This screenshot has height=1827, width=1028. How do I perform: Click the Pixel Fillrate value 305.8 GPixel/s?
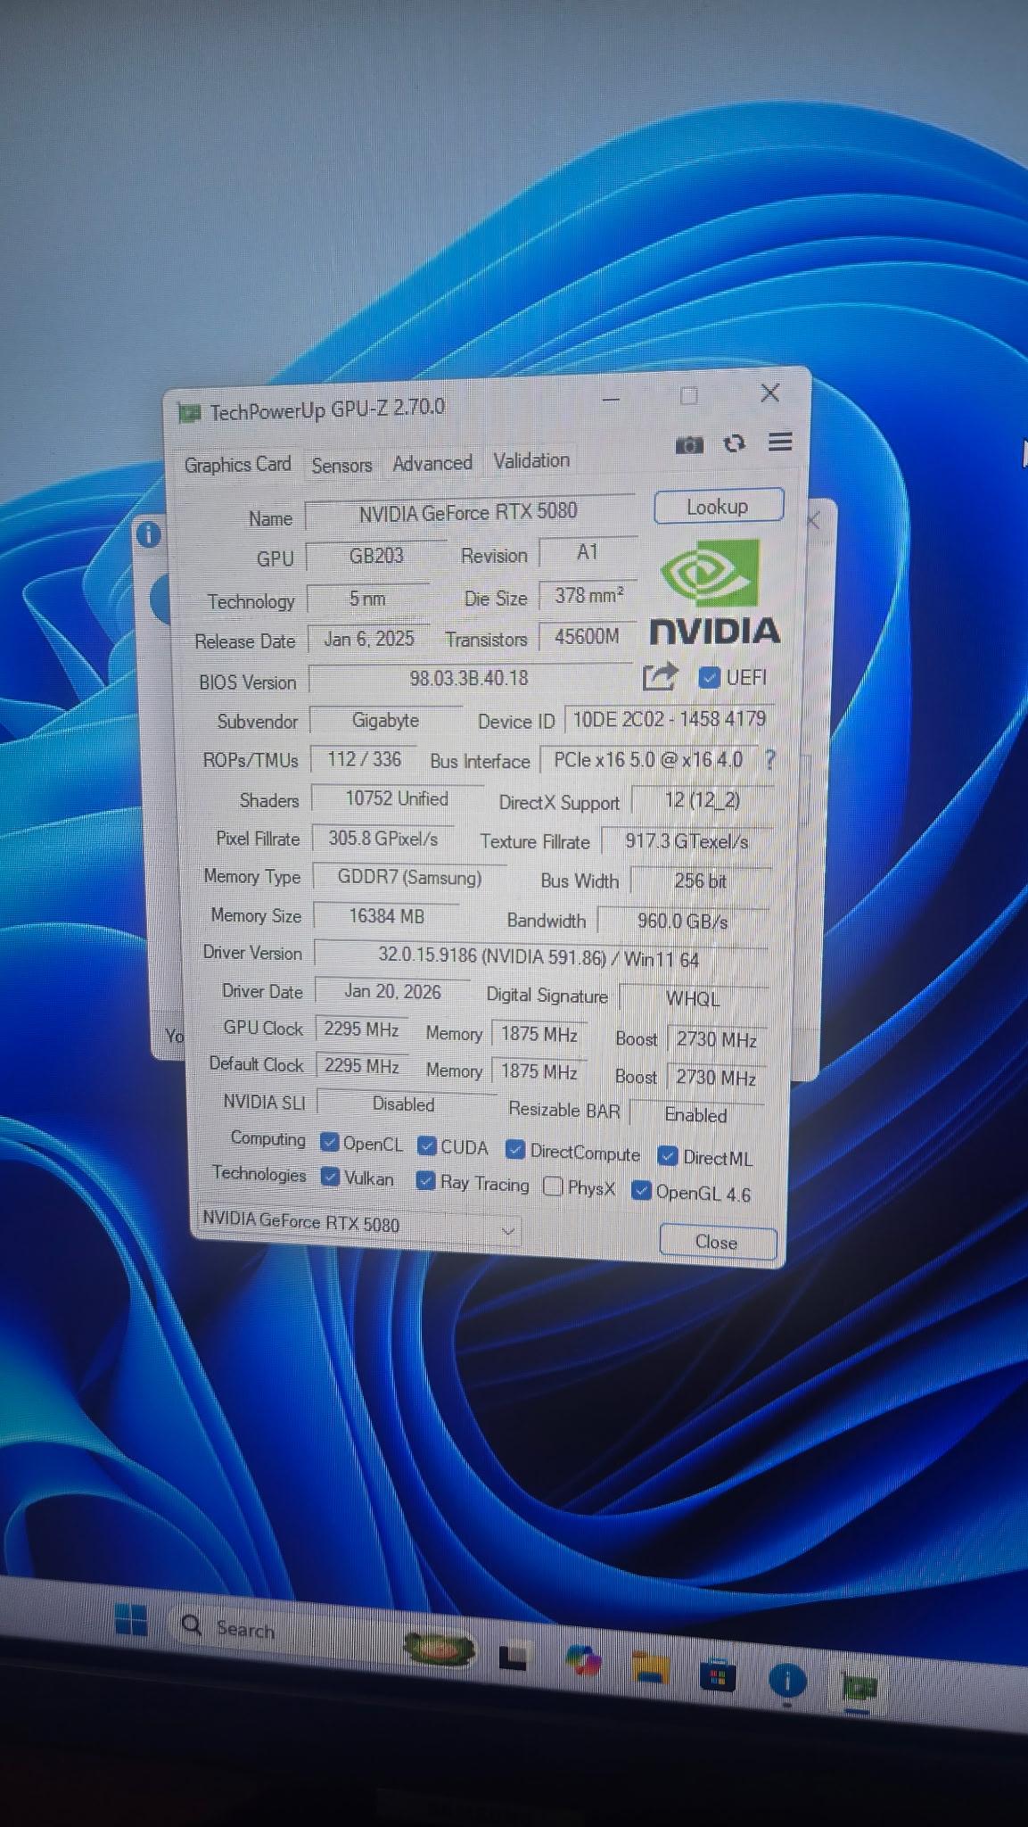point(383,839)
